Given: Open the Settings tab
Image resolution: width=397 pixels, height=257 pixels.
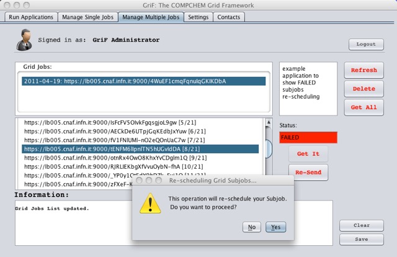Looking at the screenshot, I should 198,17.
